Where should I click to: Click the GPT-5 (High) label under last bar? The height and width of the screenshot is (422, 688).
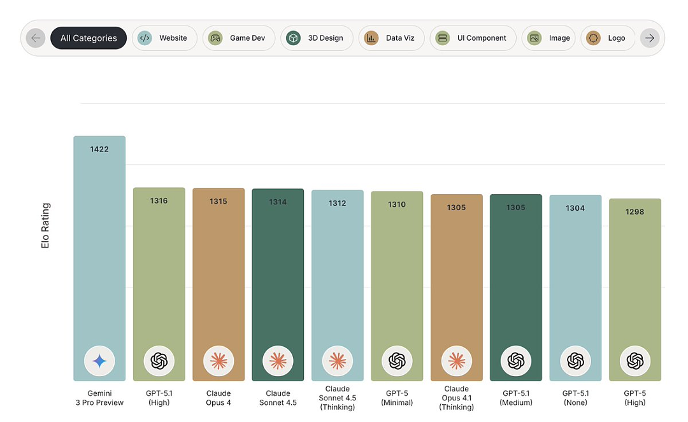[635, 398]
